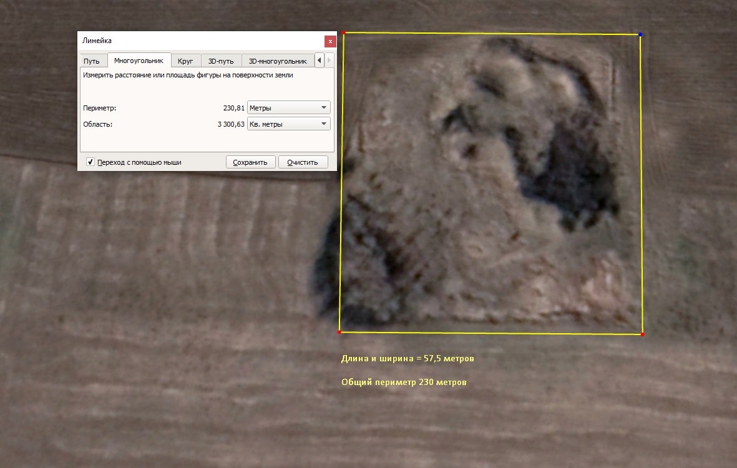Select the red bottom-left polygon vertex
Viewport: 737px width, 468px height.
click(x=339, y=332)
